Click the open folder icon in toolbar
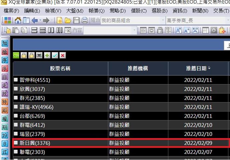Viewport: 230px width, 160px height. (68, 21)
